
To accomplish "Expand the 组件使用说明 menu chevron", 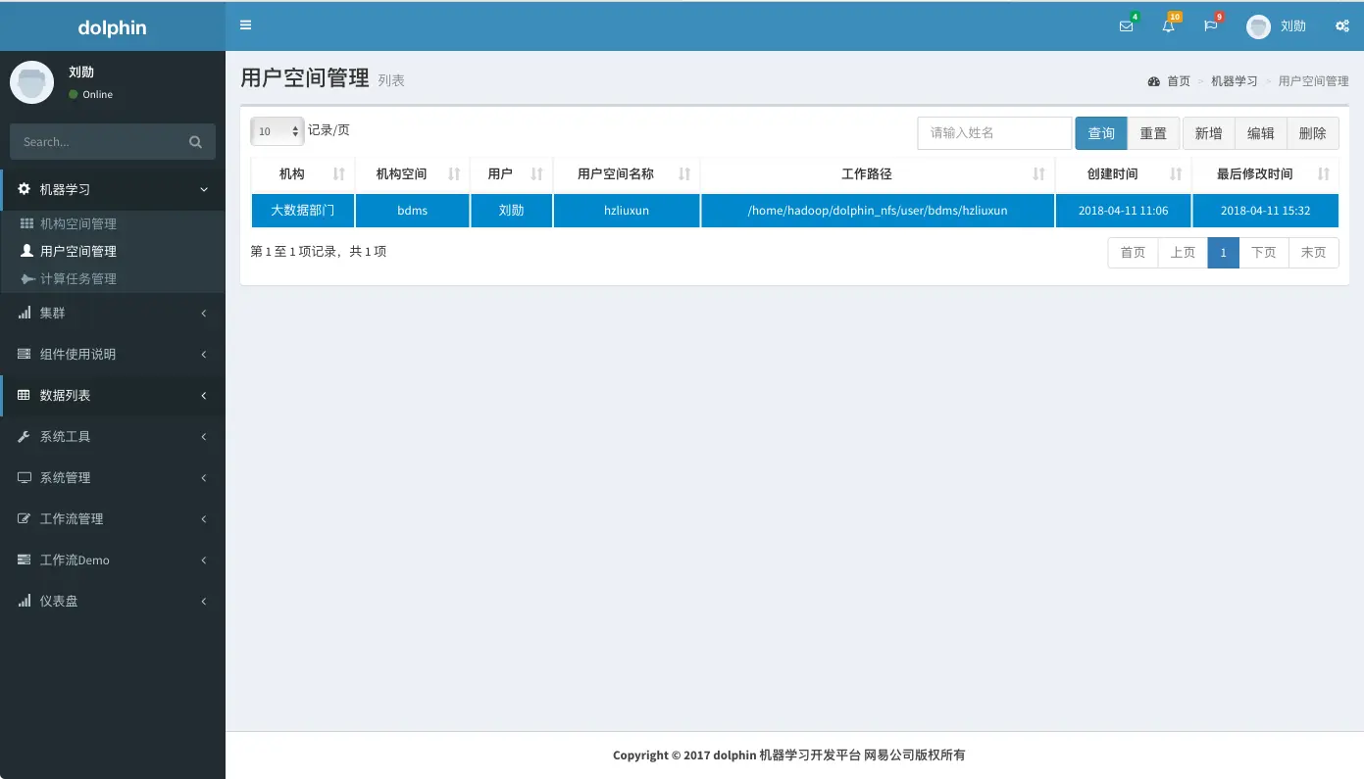I will (x=204, y=355).
